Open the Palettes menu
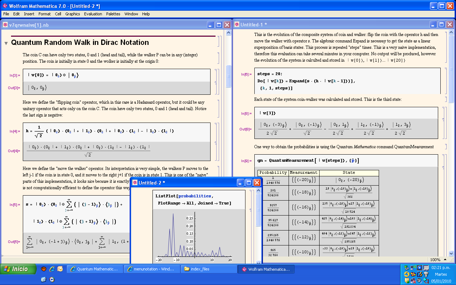The width and height of the screenshot is (456, 285). click(x=113, y=14)
